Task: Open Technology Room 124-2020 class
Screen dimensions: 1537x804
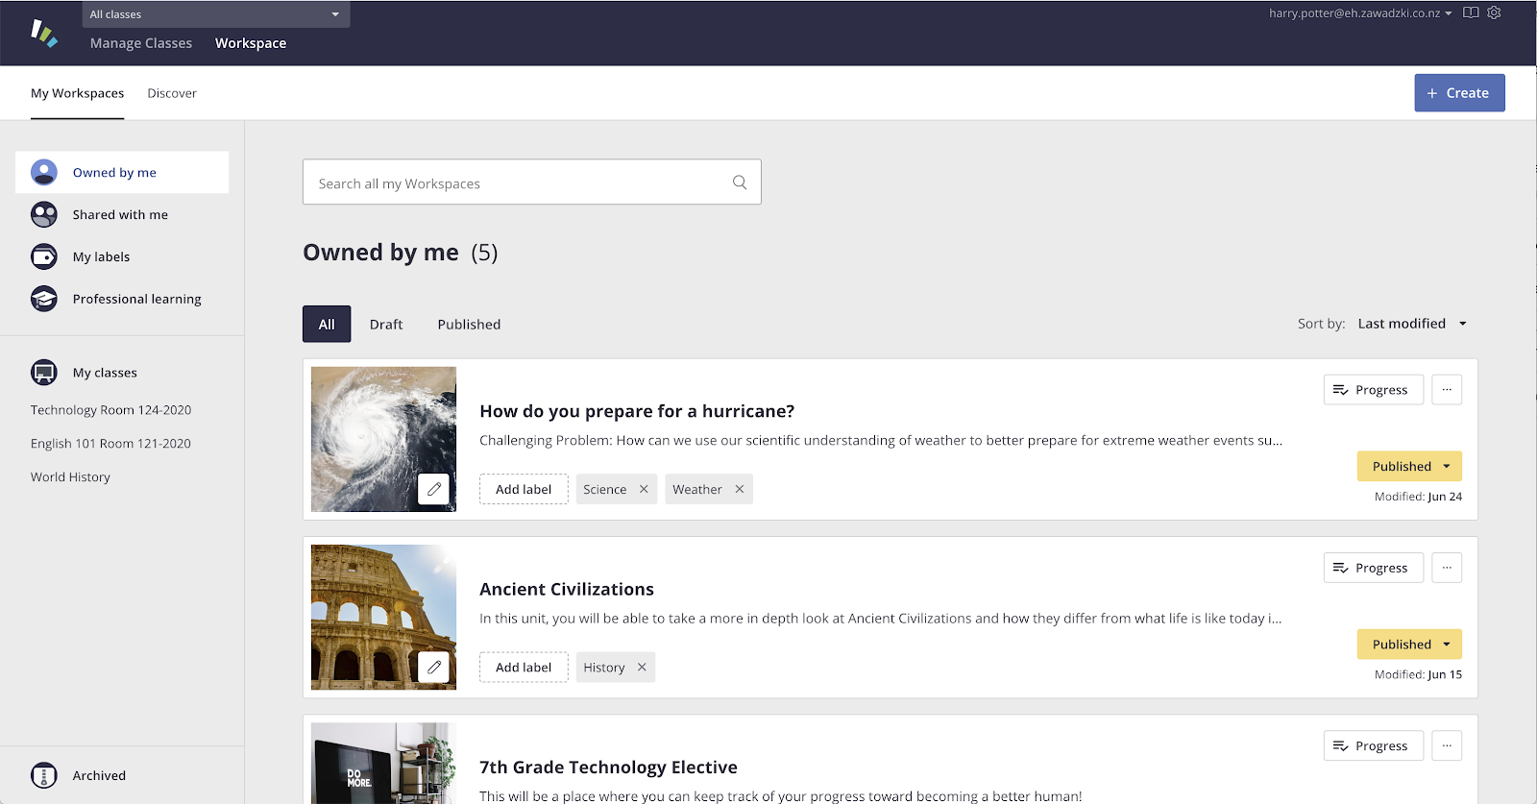Action: [110, 410]
